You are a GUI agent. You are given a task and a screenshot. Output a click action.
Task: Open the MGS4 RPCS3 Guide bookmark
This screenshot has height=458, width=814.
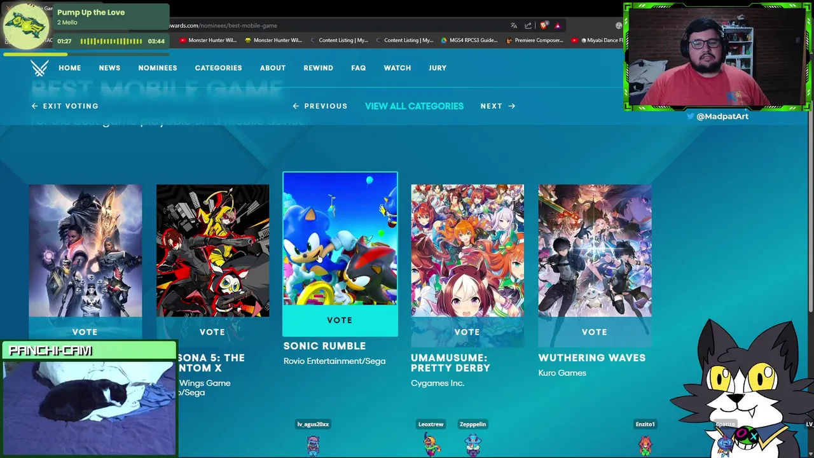[x=469, y=40]
